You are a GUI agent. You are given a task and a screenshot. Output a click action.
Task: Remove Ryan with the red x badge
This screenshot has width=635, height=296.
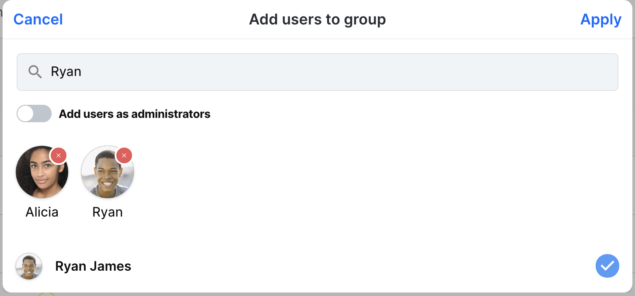124,155
